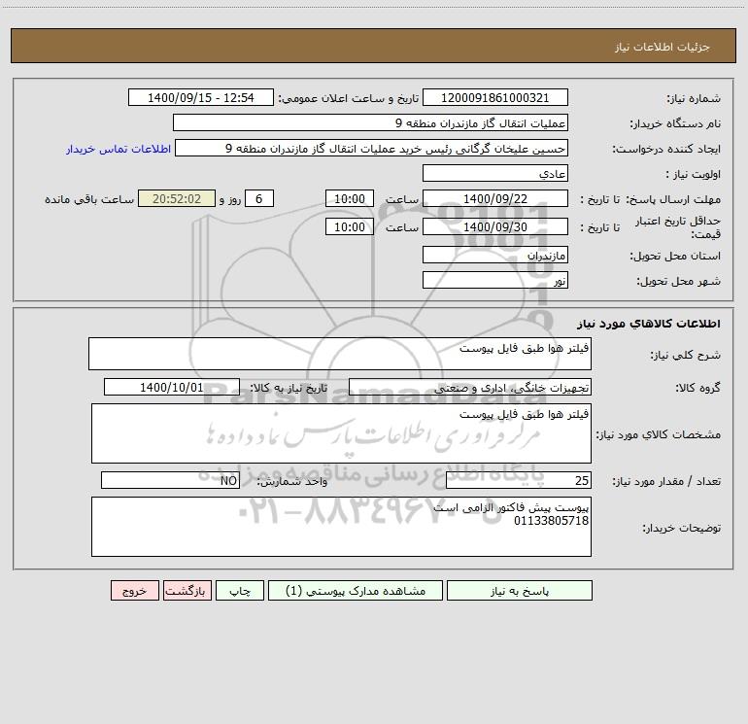
Task: Click the 'استان محل تحویل:' label
Action: 675,257
